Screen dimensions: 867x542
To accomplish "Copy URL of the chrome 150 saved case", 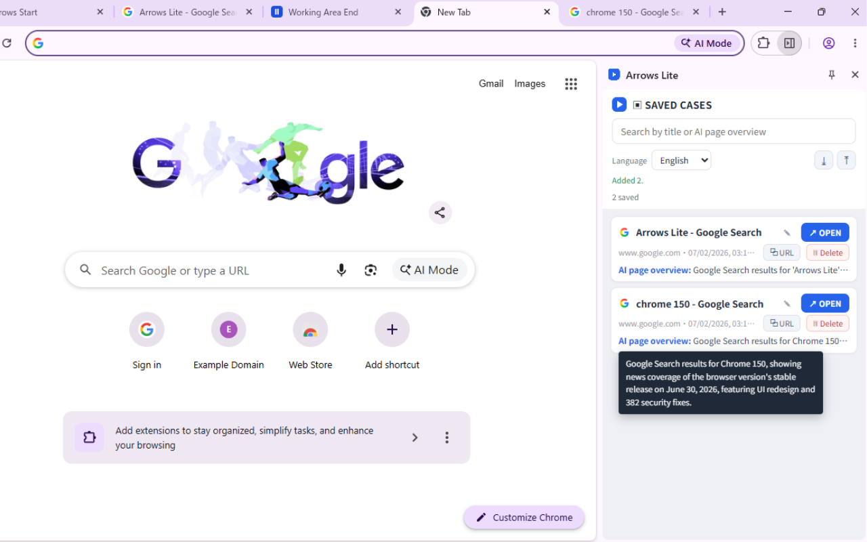I will [x=782, y=324].
